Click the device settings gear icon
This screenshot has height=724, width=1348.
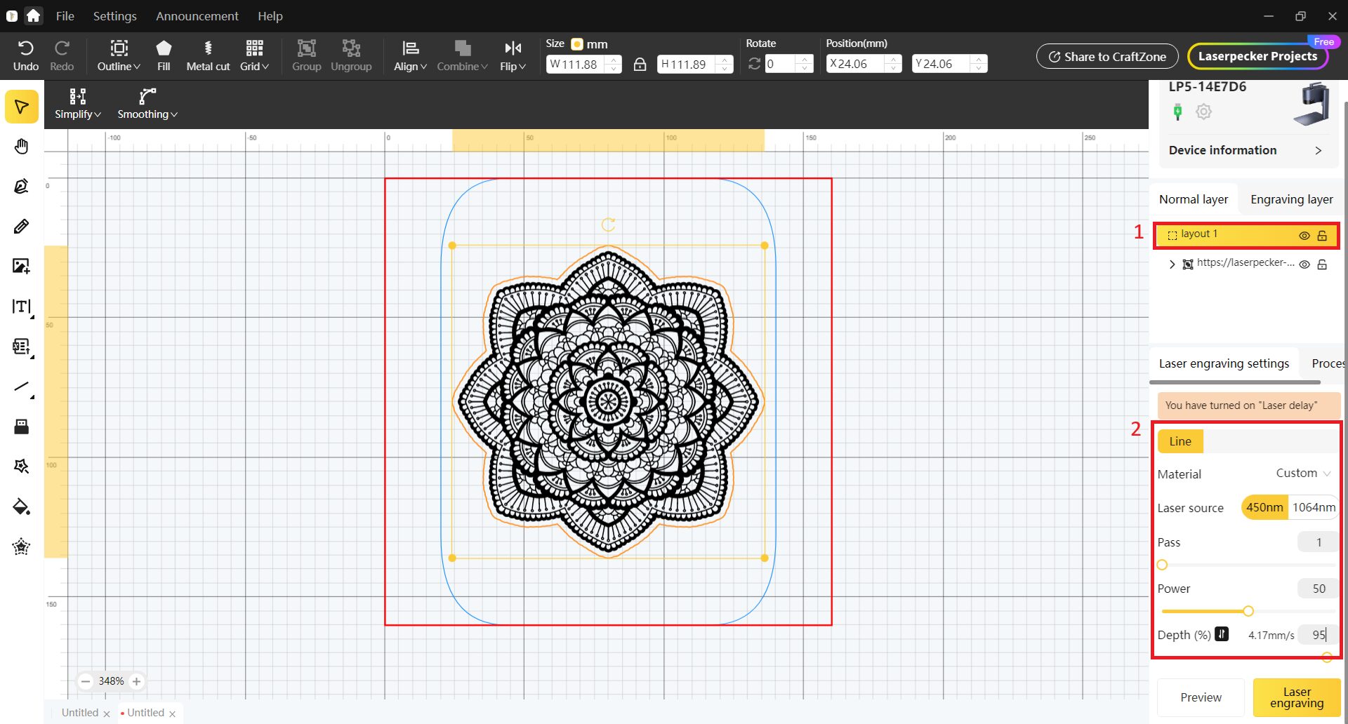(x=1203, y=112)
